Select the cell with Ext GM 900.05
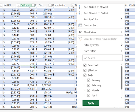 [x=43, y=49]
